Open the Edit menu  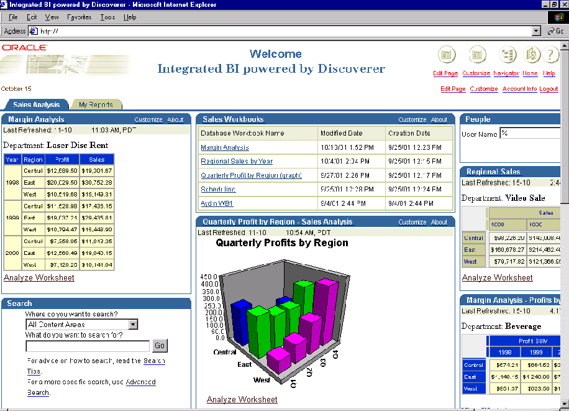coord(32,17)
